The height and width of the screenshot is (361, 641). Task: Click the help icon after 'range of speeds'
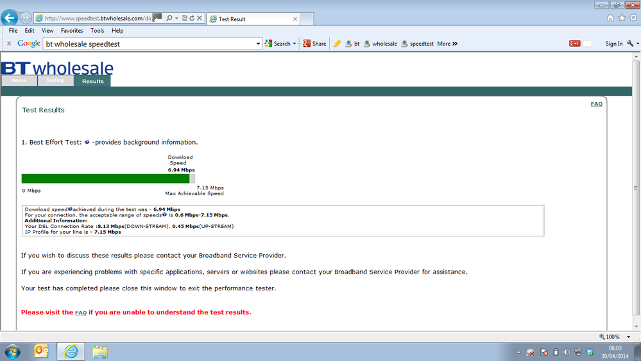point(164,215)
